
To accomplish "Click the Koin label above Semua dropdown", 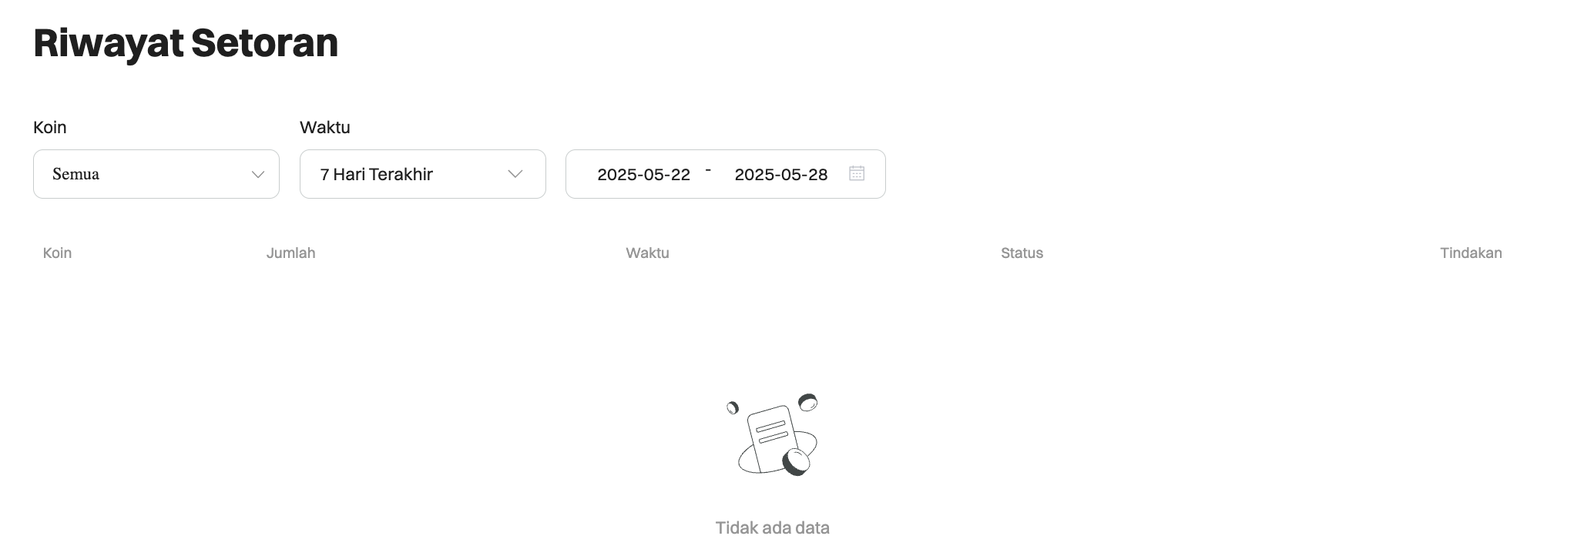I will [50, 127].
